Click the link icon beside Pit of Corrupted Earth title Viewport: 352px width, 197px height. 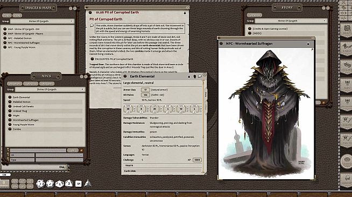[90, 12]
